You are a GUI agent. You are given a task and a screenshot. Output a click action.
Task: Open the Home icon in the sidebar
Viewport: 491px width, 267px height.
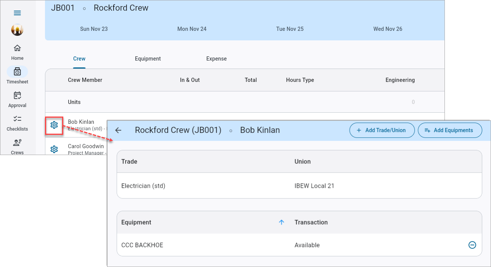[x=17, y=51]
